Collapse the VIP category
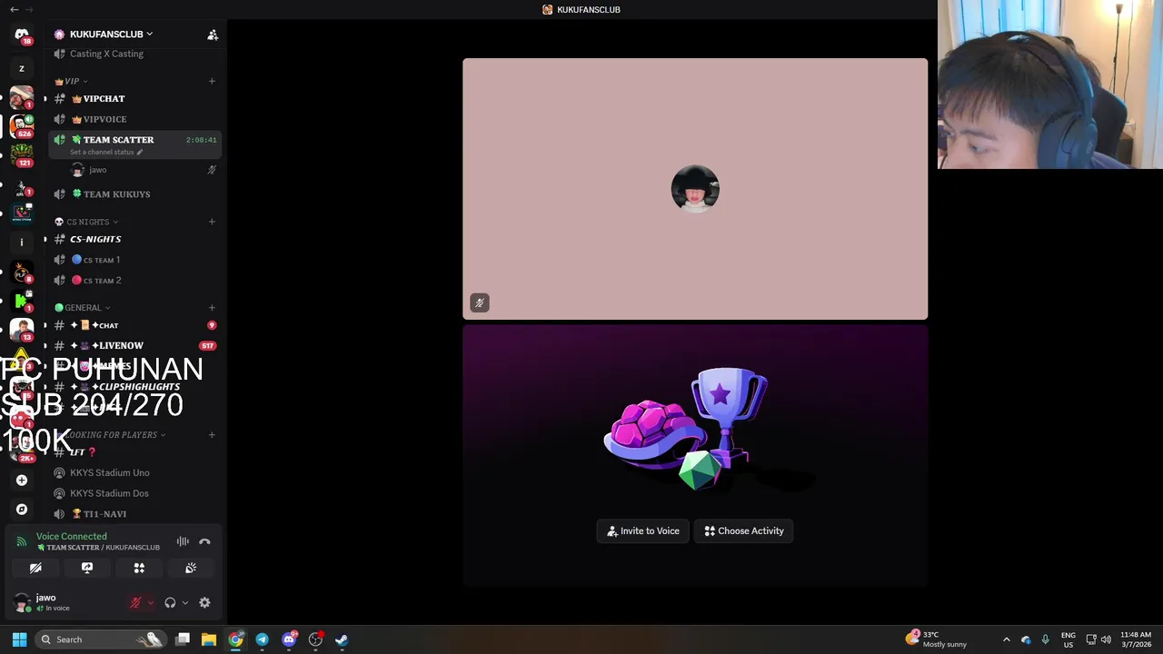This screenshot has width=1163, height=654. [71, 81]
